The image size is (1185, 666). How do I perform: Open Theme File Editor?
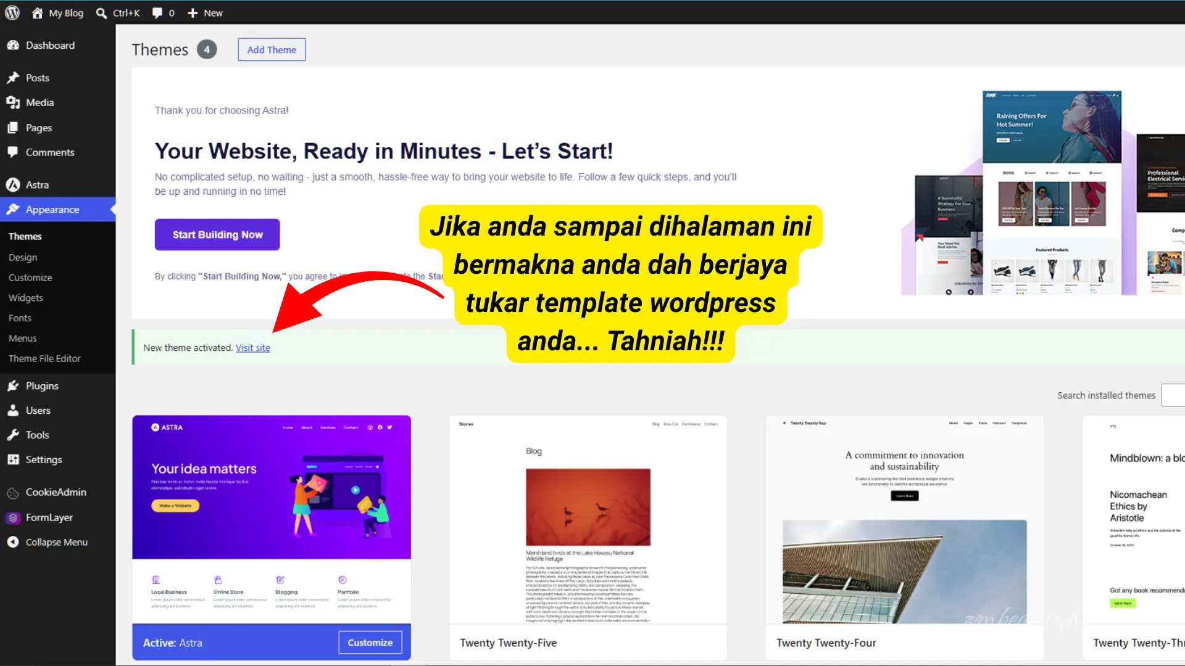click(x=44, y=358)
